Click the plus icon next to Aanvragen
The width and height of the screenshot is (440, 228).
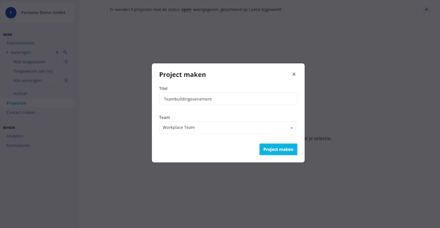[57, 52]
